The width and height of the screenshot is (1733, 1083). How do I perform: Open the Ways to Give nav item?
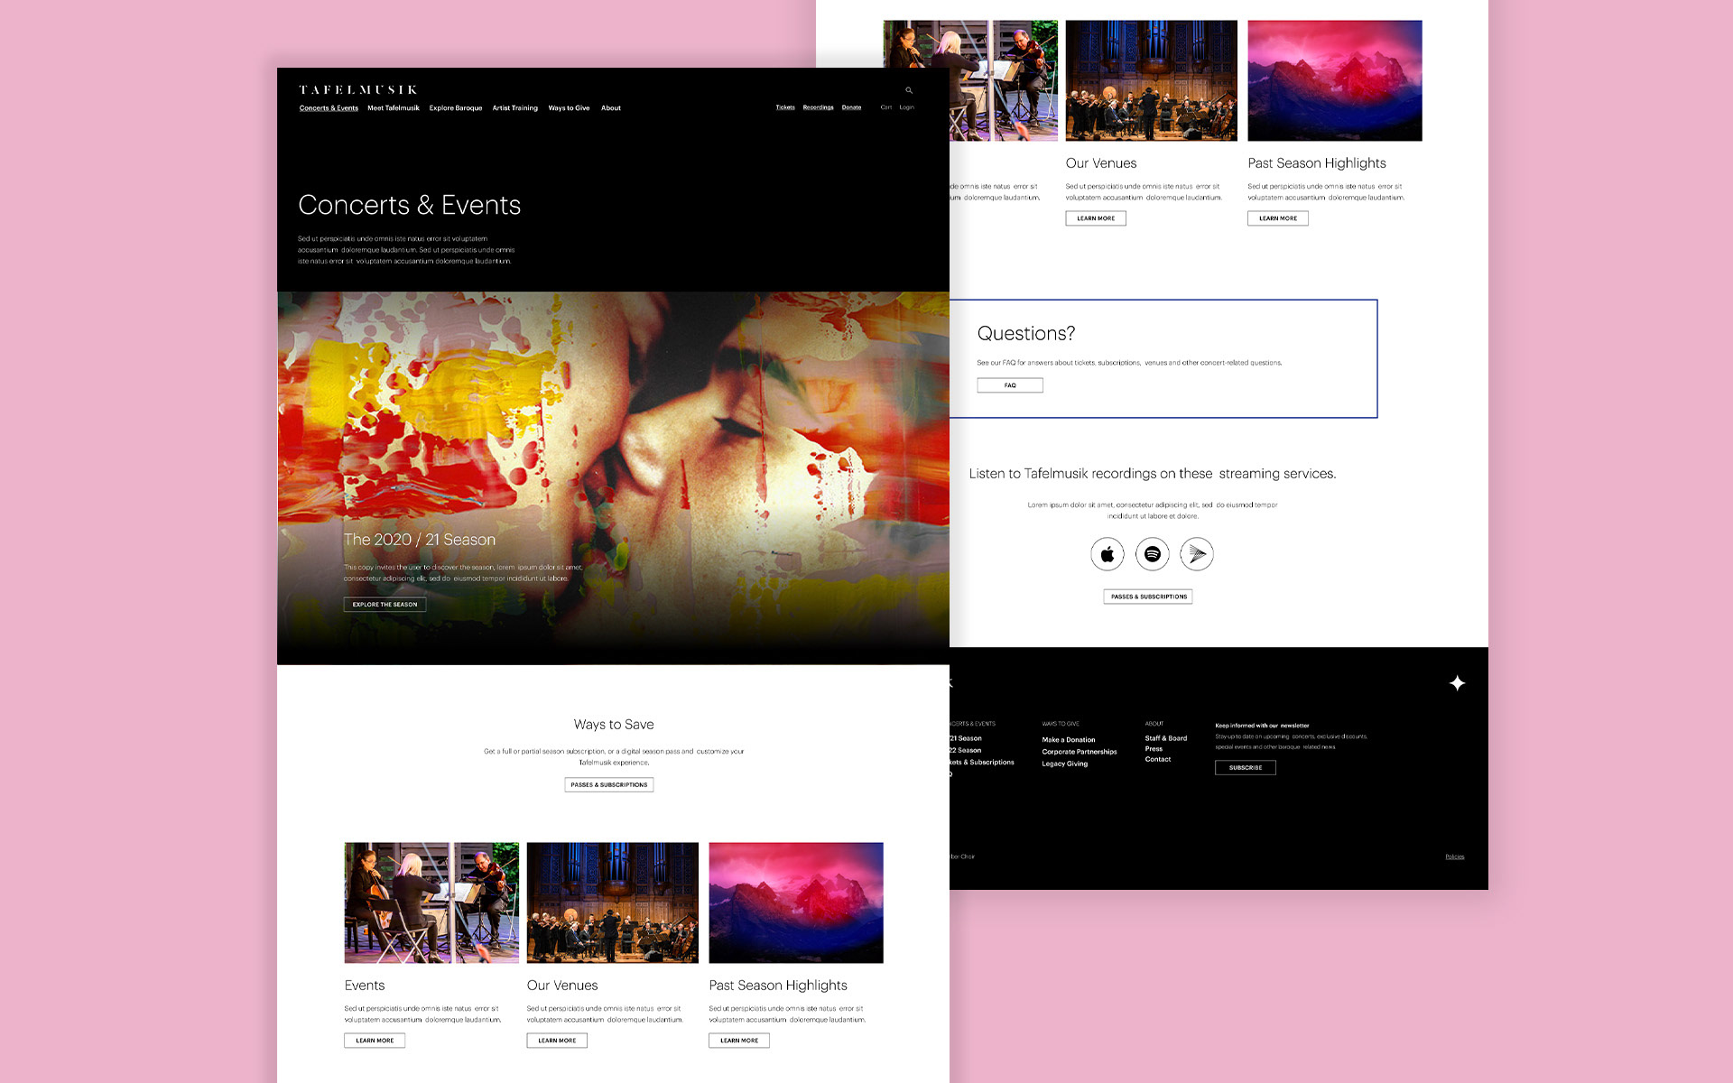tap(569, 108)
